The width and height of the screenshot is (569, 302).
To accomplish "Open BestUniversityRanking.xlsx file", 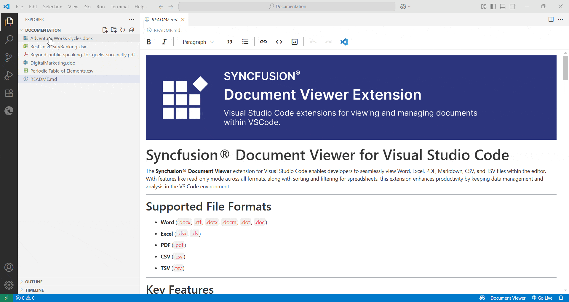I will pos(58,46).
